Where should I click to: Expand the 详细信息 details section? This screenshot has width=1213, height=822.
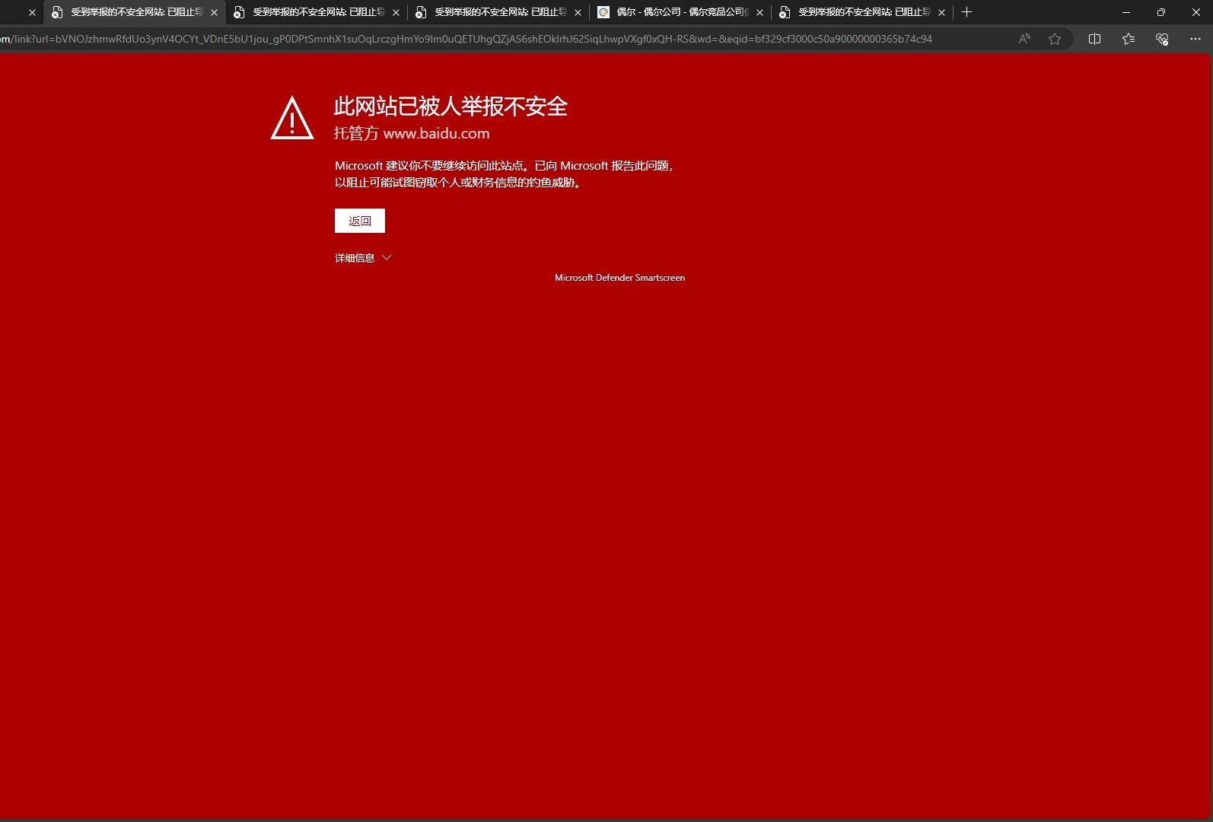(x=363, y=258)
